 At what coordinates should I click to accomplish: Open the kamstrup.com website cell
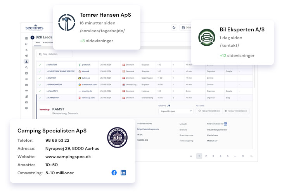[x=88, y=98]
